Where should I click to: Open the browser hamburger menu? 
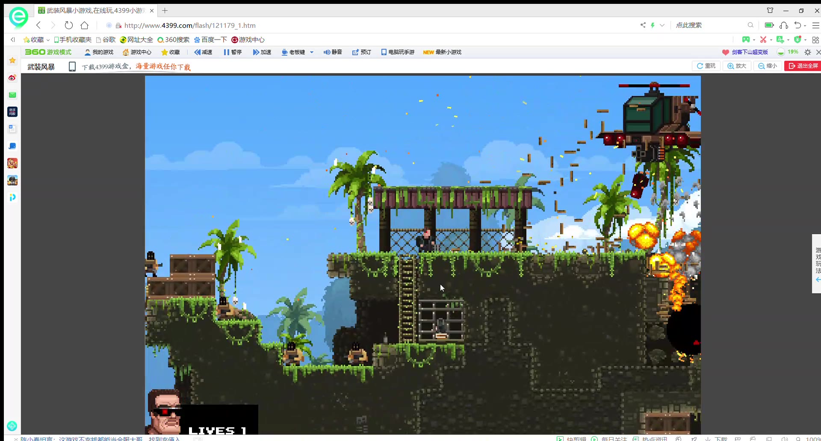[815, 25]
